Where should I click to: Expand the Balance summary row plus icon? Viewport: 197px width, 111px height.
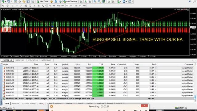click(4, 99)
